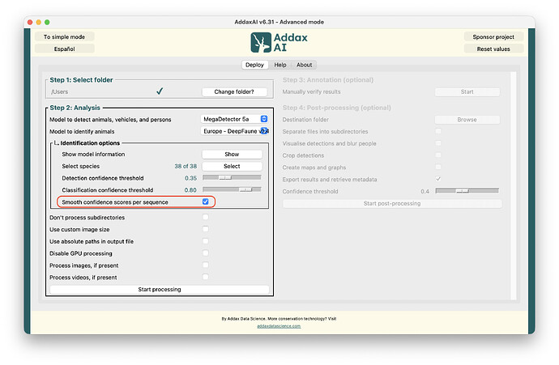Click Start processing button
This screenshot has width=559, height=365.
(160, 290)
